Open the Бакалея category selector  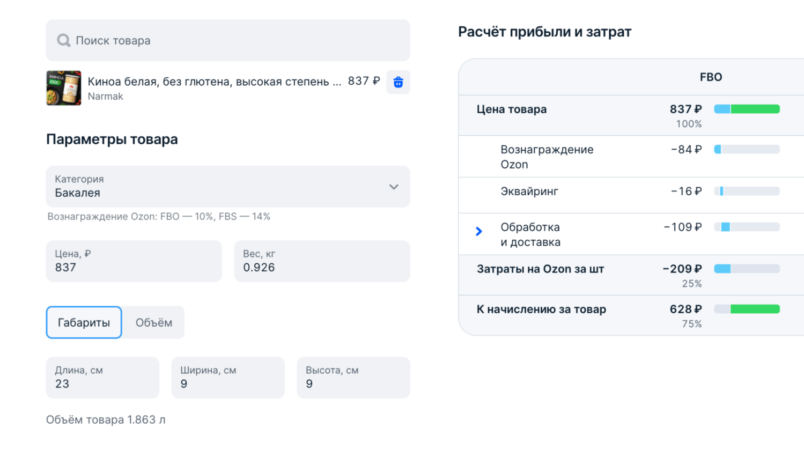click(215, 187)
